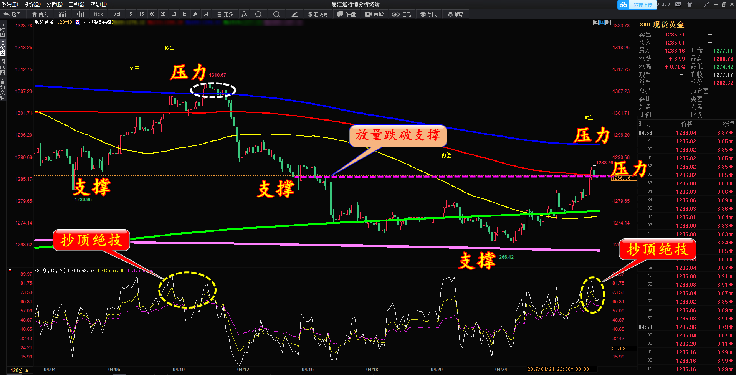The height and width of the screenshot is (375, 736).
Task: Open 策略 strategy section
Action: 456,14
